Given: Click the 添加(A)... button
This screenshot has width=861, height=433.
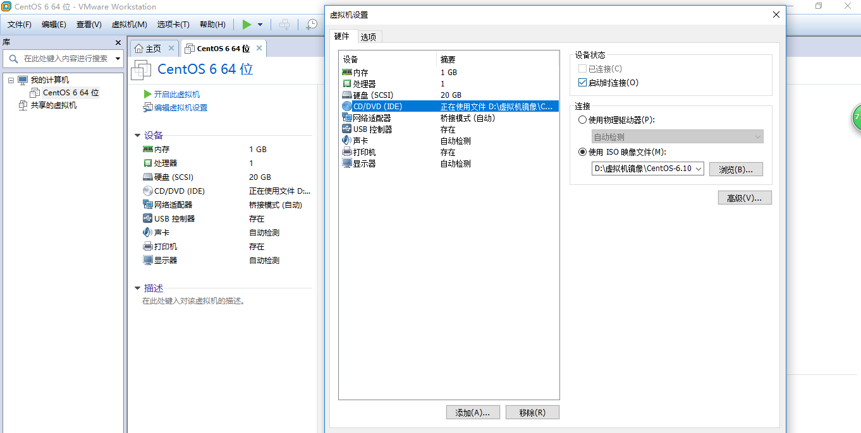Looking at the screenshot, I should click(473, 412).
